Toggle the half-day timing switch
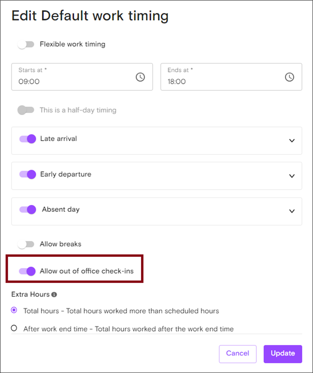The width and height of the screenshot is (313, 373). coord(26,110)
